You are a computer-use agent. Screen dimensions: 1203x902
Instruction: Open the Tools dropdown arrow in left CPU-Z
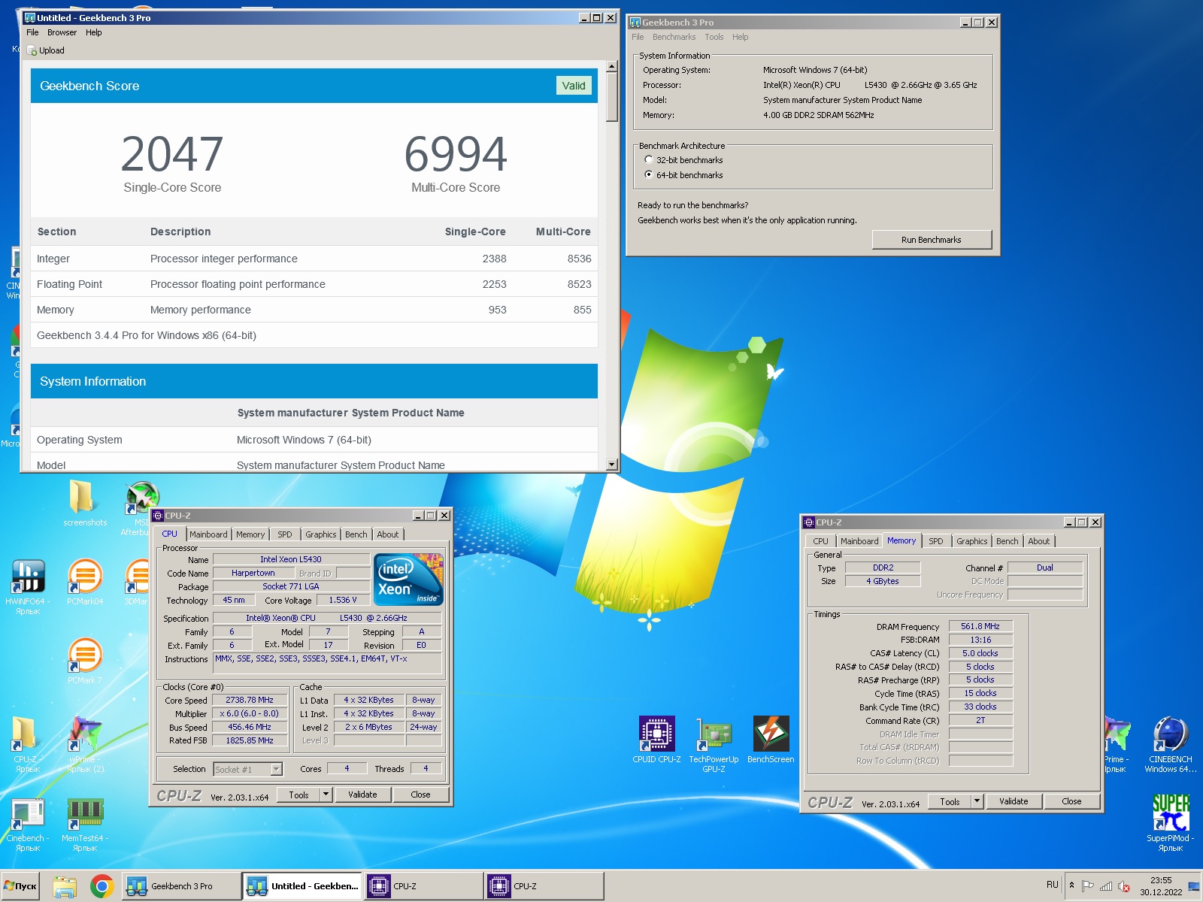click(x=326, y=795)
